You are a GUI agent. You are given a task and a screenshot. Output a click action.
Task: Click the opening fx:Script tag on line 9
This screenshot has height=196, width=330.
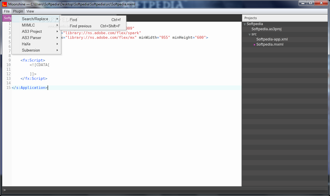click(x=33, y=60)
